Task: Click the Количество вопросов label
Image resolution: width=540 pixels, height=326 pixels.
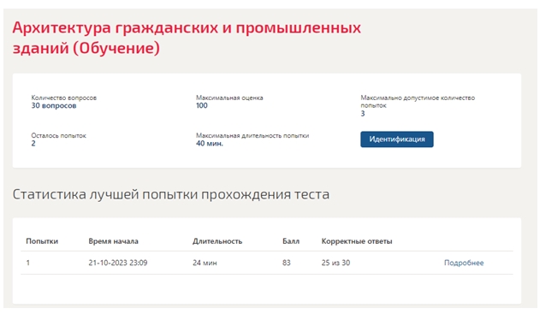Action: pyautogui.click(x=63, y=98)
